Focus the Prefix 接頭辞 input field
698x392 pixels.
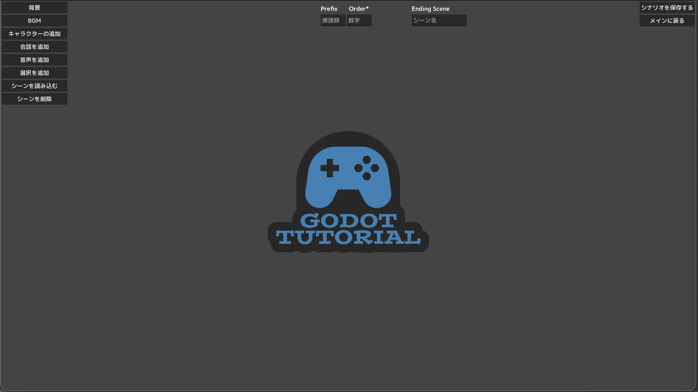(333, 20)
